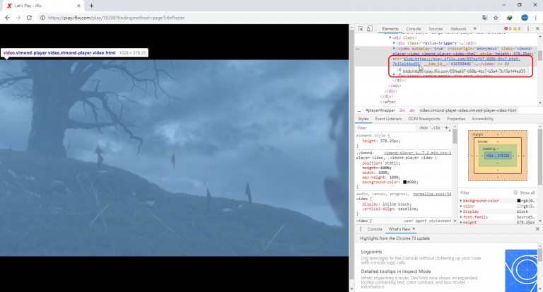The width and height of the screenshot is (543, 292).
Task: Switch to the Elements panel tab
Action: pyautogui.click(x=390, y=29)
